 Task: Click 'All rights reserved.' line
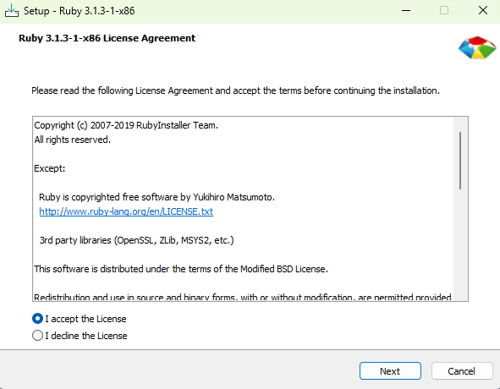coord(73,140)
